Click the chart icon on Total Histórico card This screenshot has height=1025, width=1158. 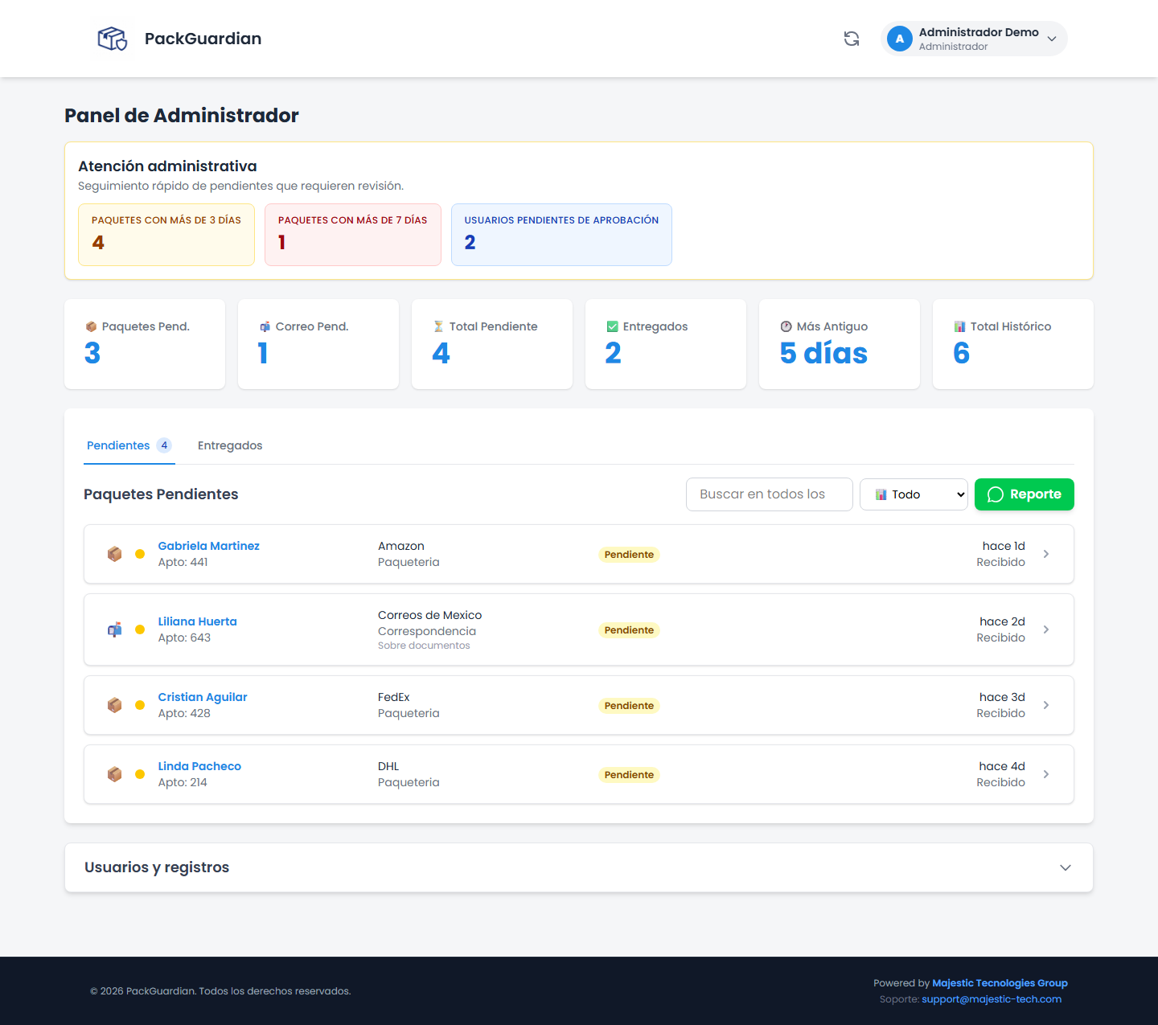(959, 326)
